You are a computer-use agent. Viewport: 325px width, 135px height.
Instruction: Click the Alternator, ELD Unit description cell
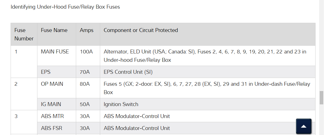(205, 56)
